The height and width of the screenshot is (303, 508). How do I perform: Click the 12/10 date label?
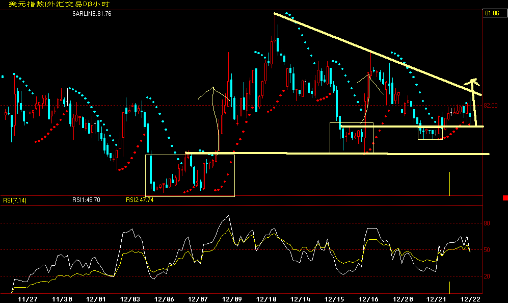pyautogui.click(x=266, y=299)
